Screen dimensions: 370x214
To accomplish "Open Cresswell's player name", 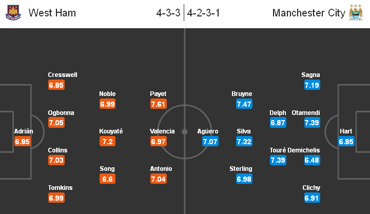I will (x=63, y=75).
